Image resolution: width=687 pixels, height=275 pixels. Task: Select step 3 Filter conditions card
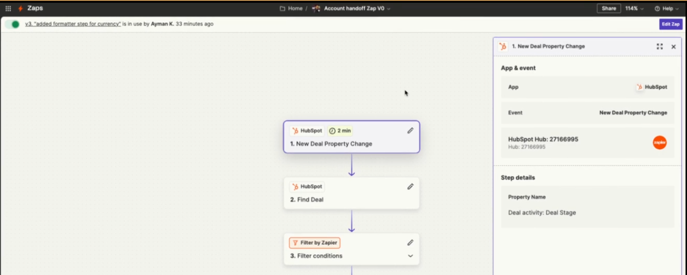tap(351, 249)
